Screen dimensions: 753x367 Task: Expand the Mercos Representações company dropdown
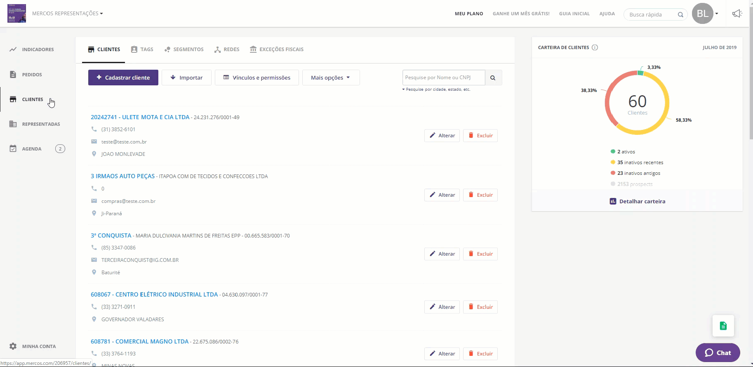point(68,14)
